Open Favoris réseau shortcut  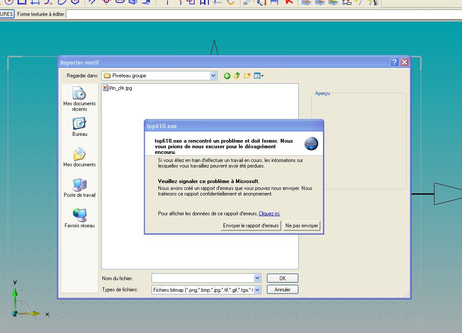point(80,218)
